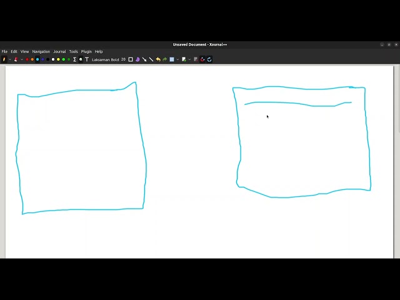This screenshot has width=400, height=300.
Task: Open the Plugin menu
Action: [x=86, y=51]
